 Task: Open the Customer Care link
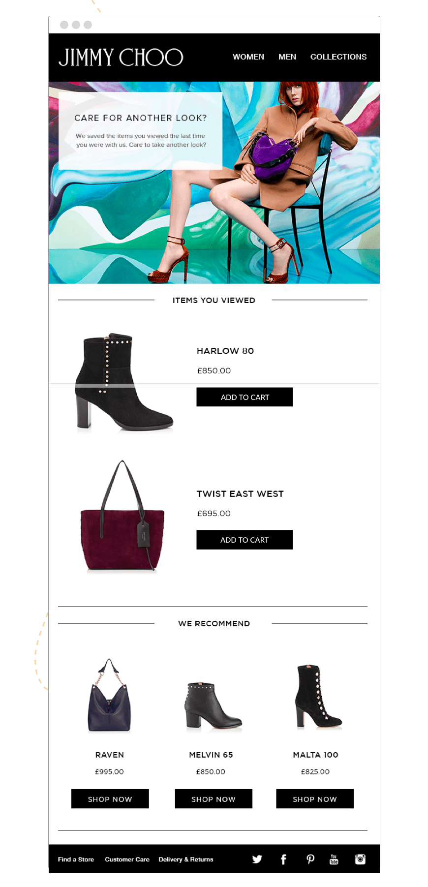click(127, 859)
